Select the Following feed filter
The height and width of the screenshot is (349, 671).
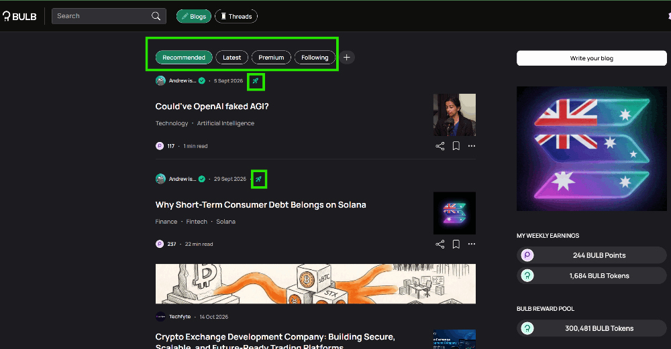(315, 57)
